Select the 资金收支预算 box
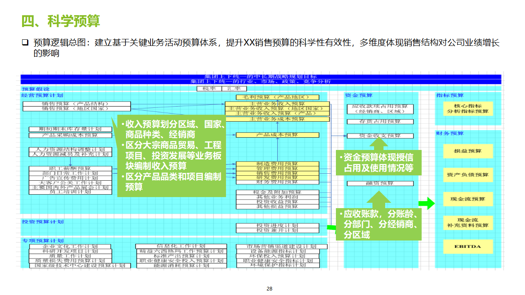Image resolution: width=525 pixels, height=295 pixels. 380,136
